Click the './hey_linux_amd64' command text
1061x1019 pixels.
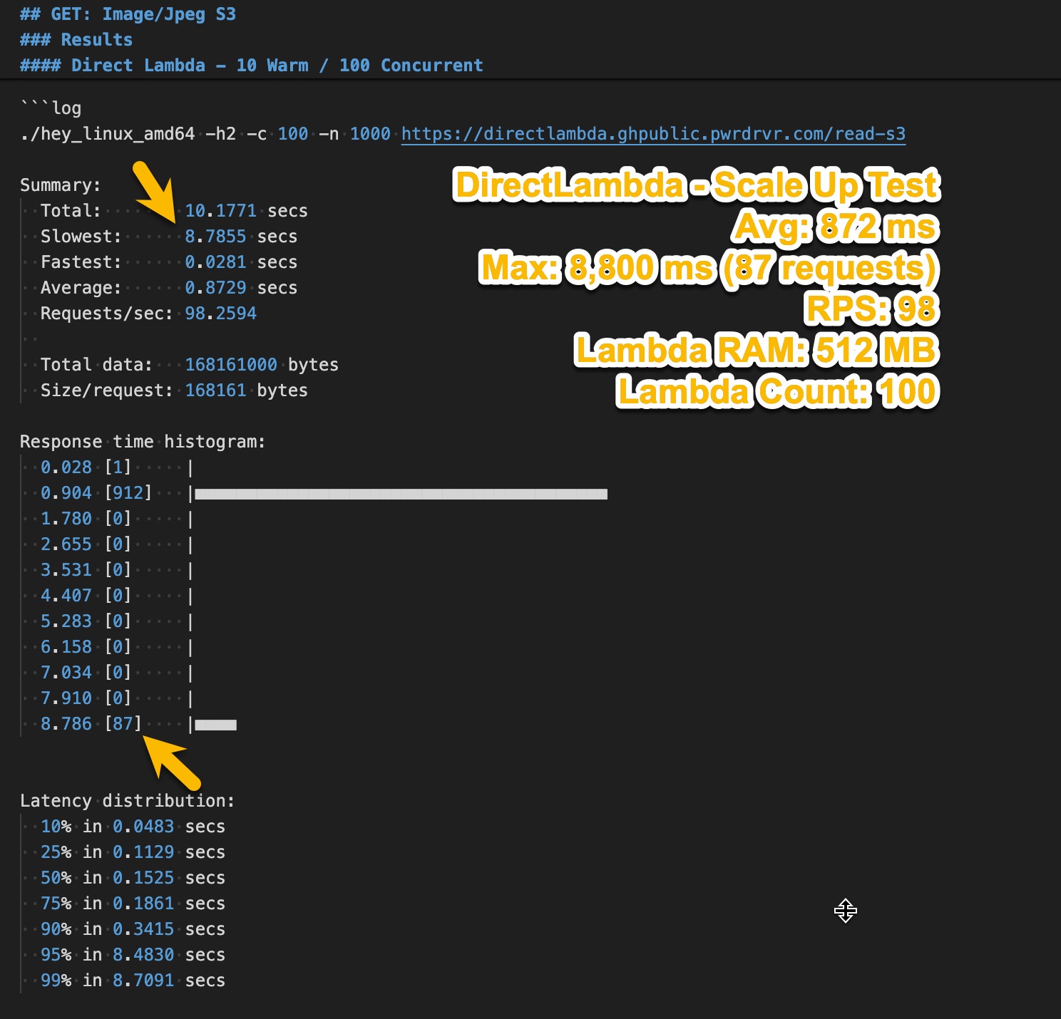pyautogui.click(x=108, y=134)
